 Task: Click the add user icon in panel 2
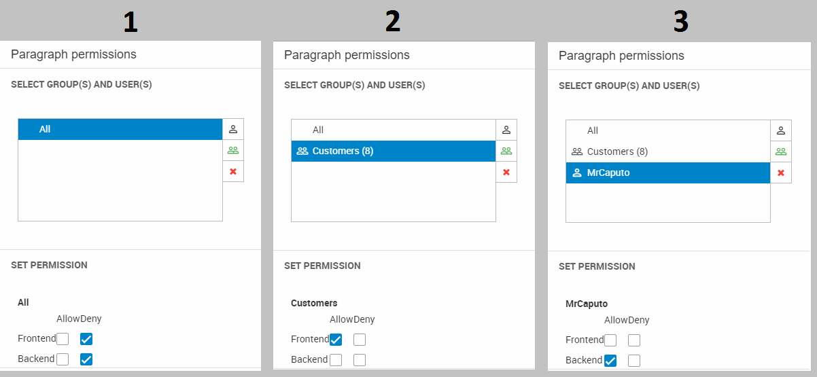(x=506, y=130)
